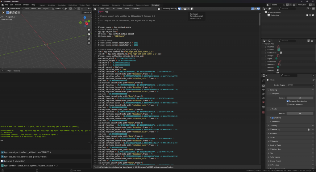Click the outliner Search field
Image resolution: width=316 pixels, height=172 pixels.
(x=287, y=9)
